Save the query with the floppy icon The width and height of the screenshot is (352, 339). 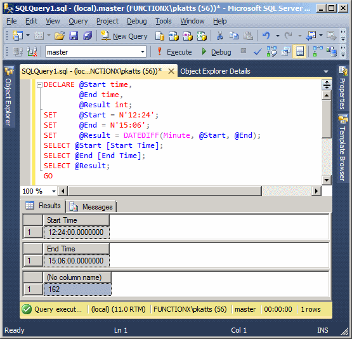[x=74, y=36]
